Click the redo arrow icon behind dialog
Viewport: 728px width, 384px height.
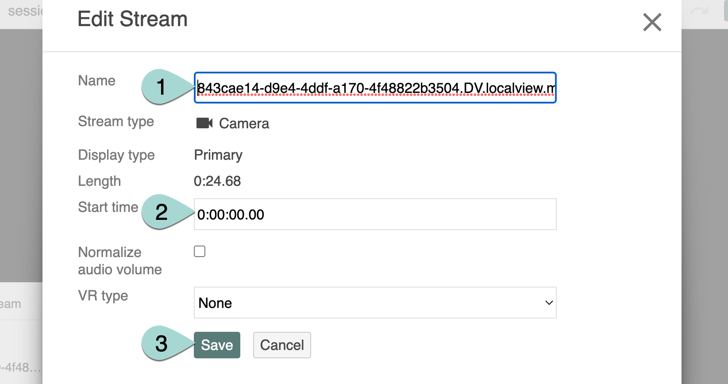(x=699, y=12)
